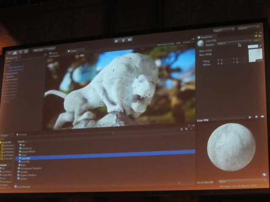Open the Free Aspect dropdown
The image size is (270, 202).
[x=54, y=56]
